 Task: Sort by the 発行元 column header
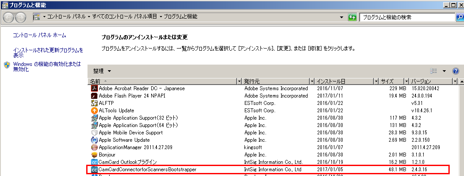tap(276, 81)
